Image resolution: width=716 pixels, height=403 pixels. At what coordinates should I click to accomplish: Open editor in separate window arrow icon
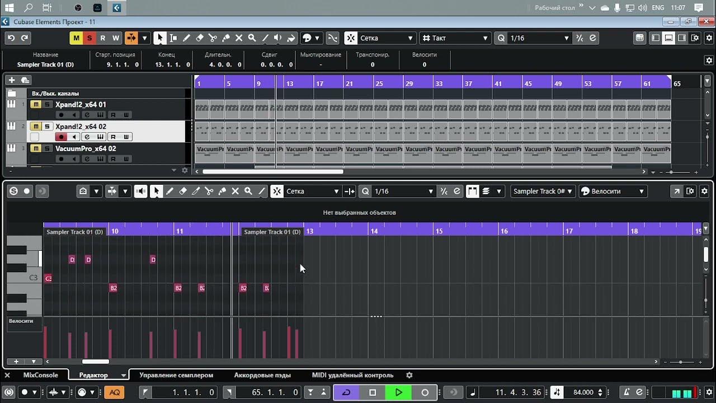coord(677,191)
